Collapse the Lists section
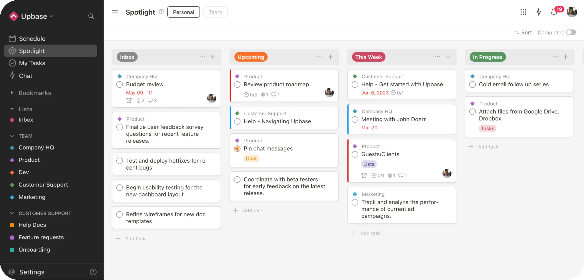This screenshot has height=280, width=584. tap(12, 109)
